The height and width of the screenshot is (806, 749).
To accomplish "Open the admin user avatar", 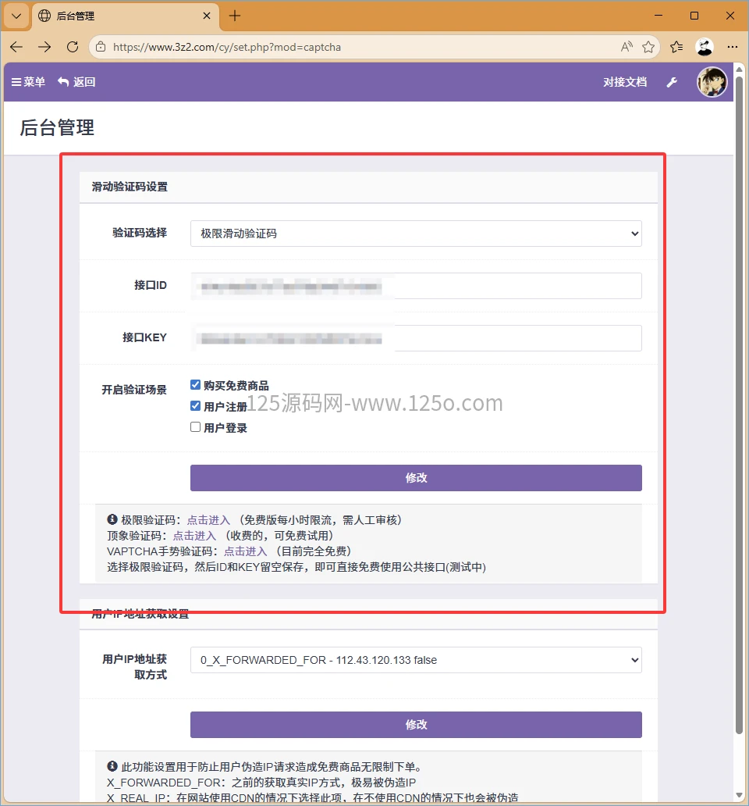I will click(712, 82).
